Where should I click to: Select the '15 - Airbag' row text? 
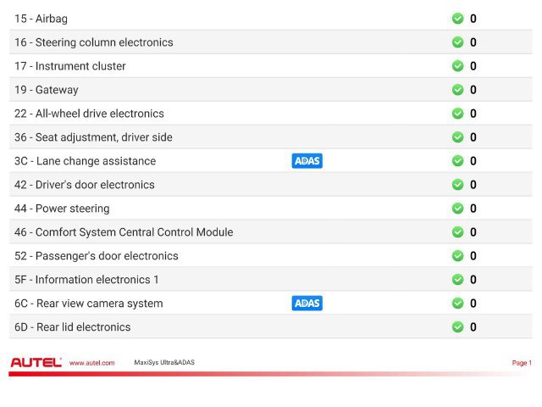41,19
